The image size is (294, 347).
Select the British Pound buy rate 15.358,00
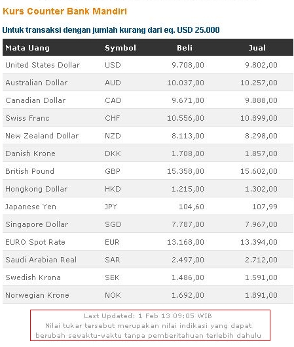(x=185, y=171)
